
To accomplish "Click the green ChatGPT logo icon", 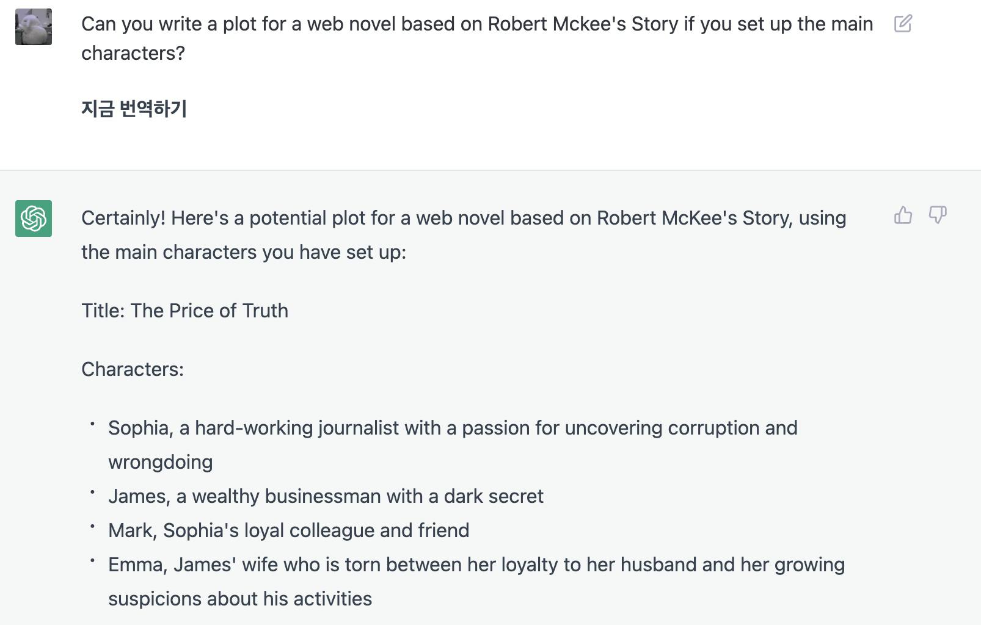I will coord(34,219).
